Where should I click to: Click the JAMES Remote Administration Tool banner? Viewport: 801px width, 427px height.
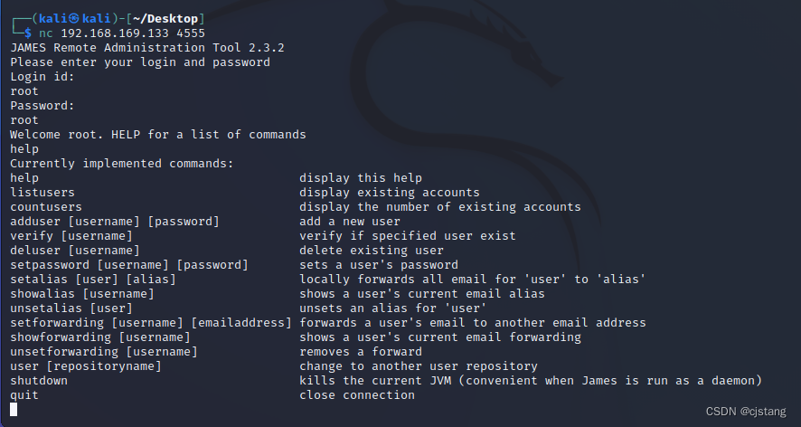(x=147, y=48)
